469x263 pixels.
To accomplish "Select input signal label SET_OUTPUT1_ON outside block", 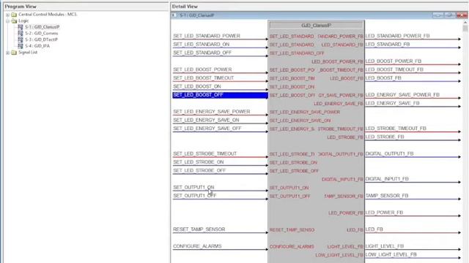I will pyautogui.click(x=193, y=187).
